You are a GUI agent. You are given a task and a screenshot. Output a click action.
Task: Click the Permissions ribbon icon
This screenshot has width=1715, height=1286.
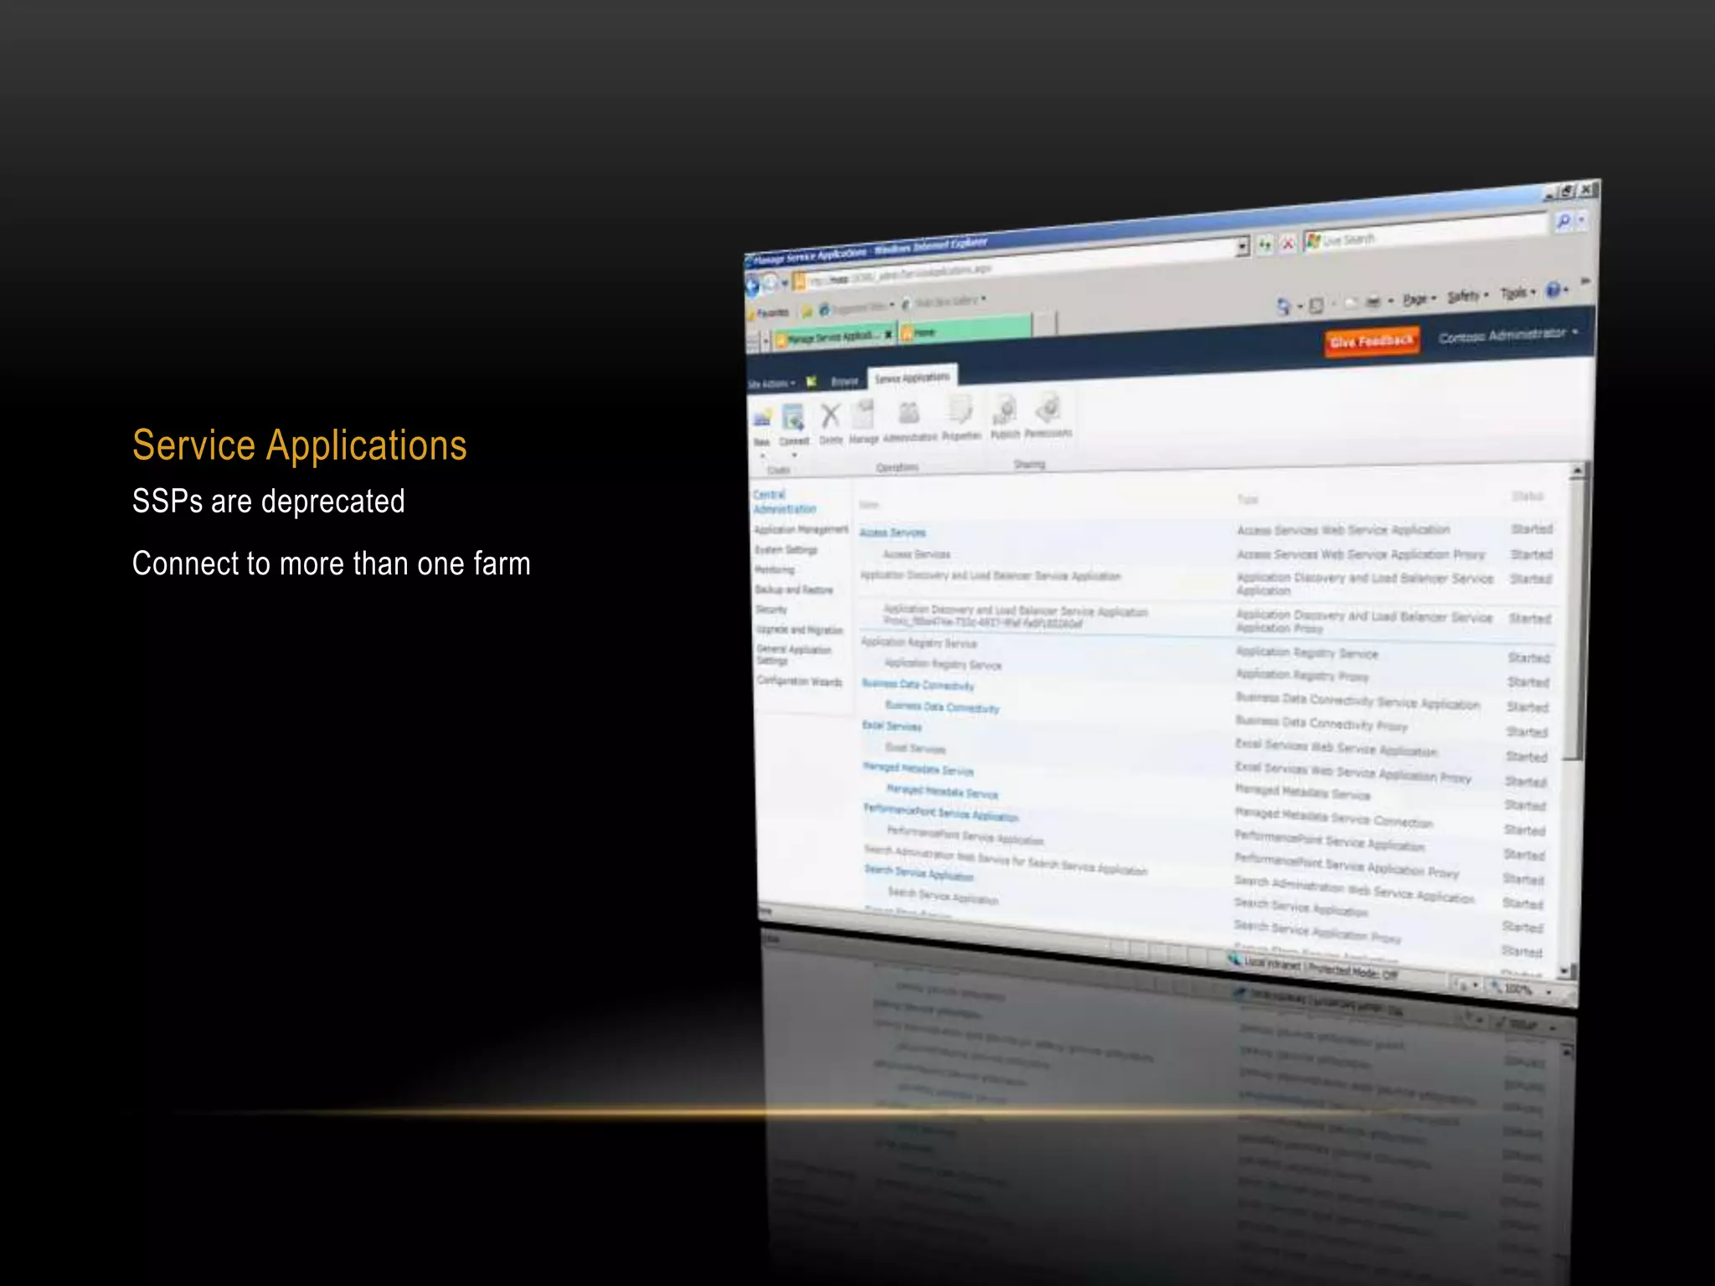click(x=1048, y=407)
